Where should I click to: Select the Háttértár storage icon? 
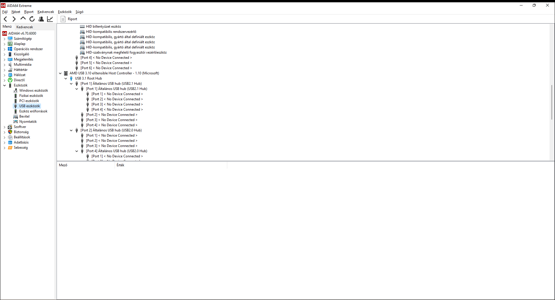point(10,70)
